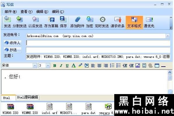Click the 发送 (Send) toolbar icon

pyautogui.click(x=7, y=22)
